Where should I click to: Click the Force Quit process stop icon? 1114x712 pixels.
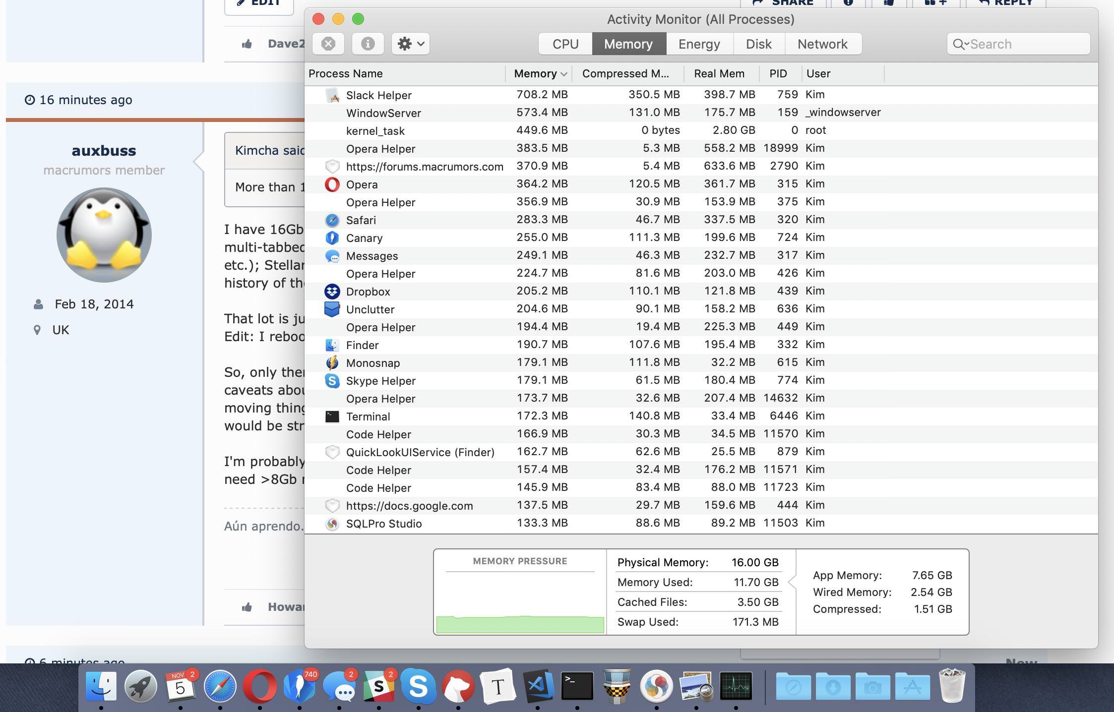(x=328, y=44)
